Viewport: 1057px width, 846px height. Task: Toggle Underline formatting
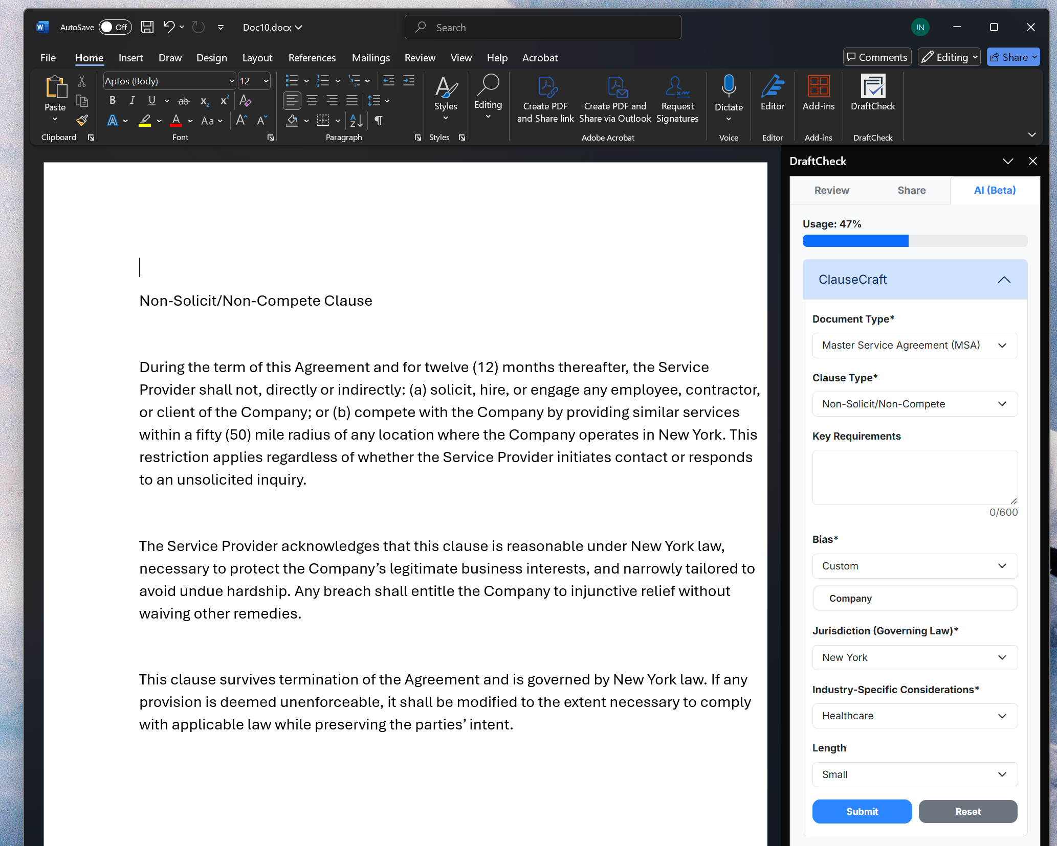[152, 101]
